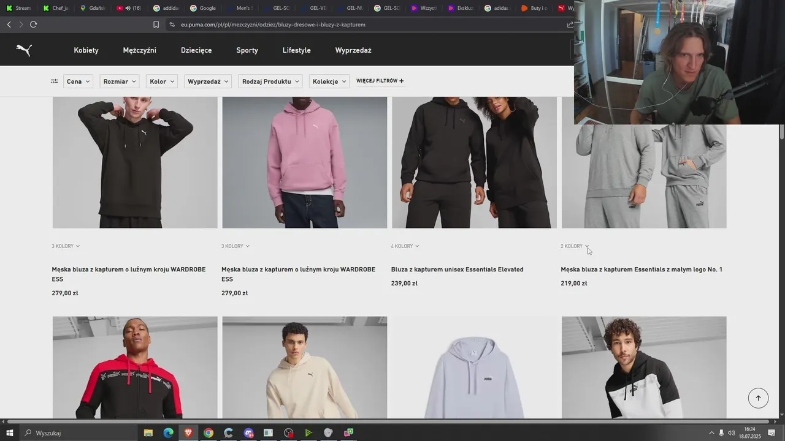The width and height of the screenshot is (785, 441).
Task: Click taskbar volume speaker icon
Action: coord(731,433)
